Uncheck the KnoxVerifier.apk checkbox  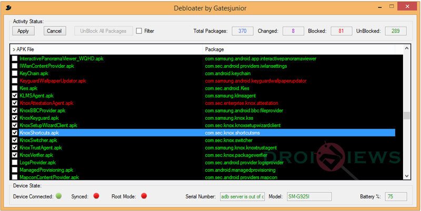15,155
